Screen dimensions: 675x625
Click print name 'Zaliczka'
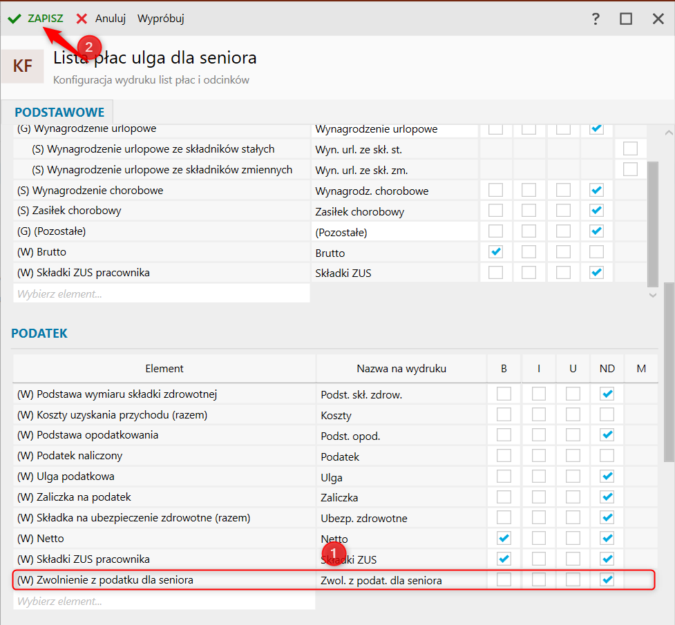coord(339,498)
